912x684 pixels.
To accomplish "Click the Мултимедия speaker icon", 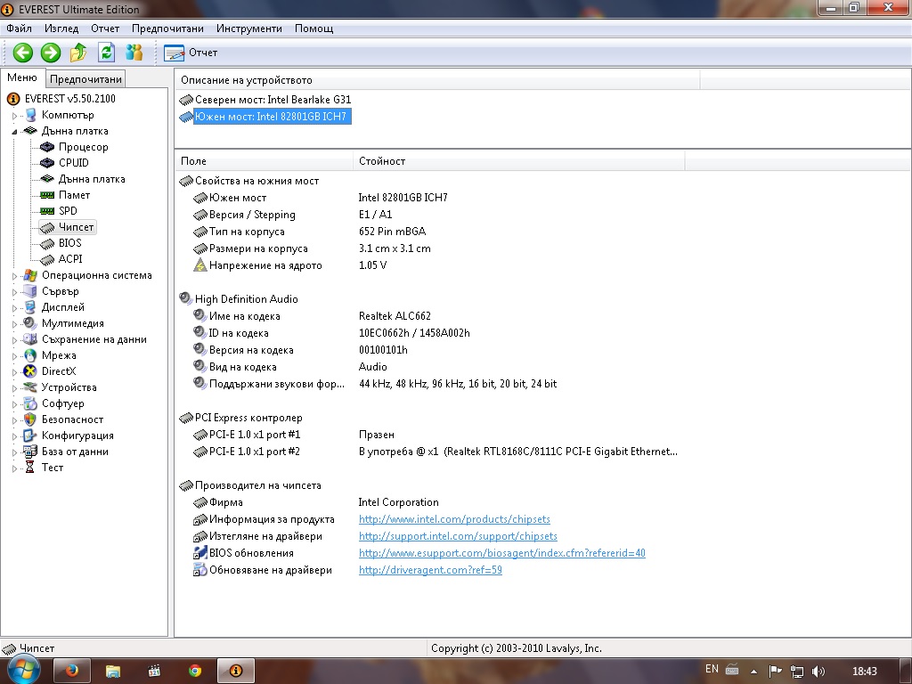I will (30, 323).
